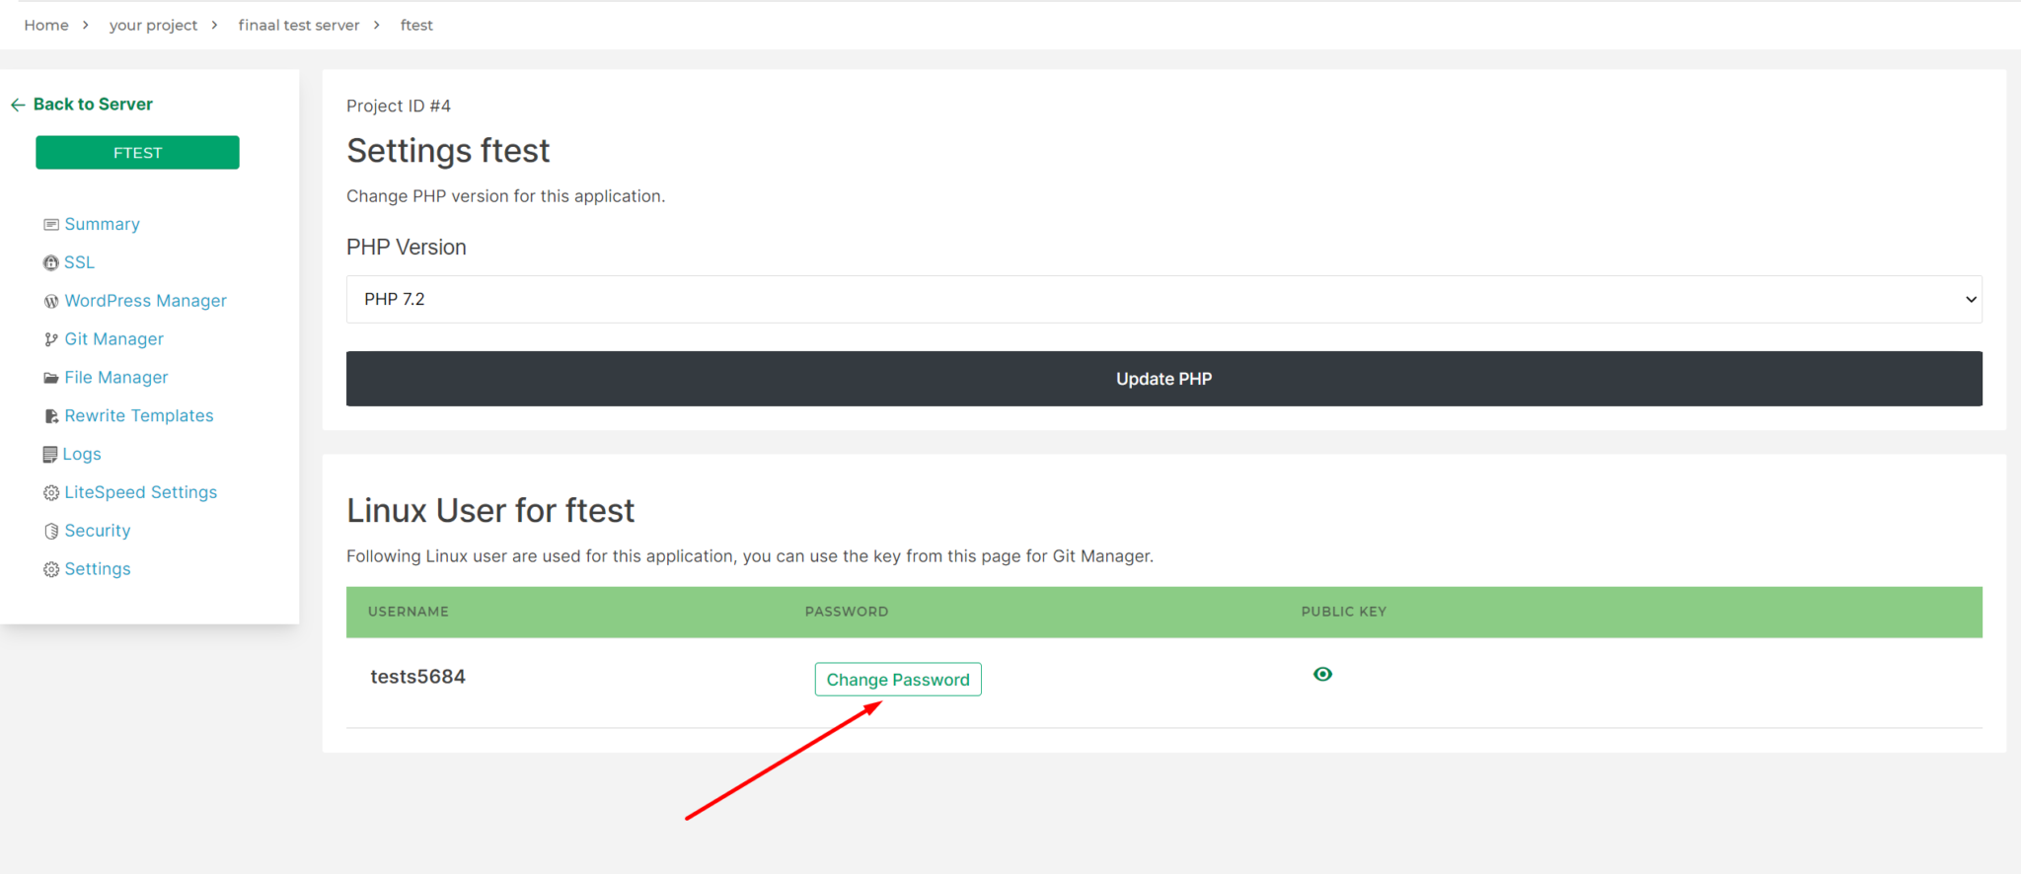This screenshot has width=2021, height=874.
Task: Click the green FTEST button
Action: (x=137, y=153)
